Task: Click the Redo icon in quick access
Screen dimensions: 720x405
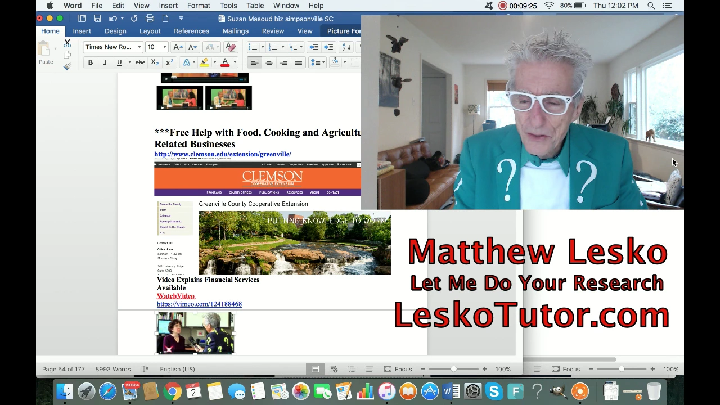Action: 134,19
